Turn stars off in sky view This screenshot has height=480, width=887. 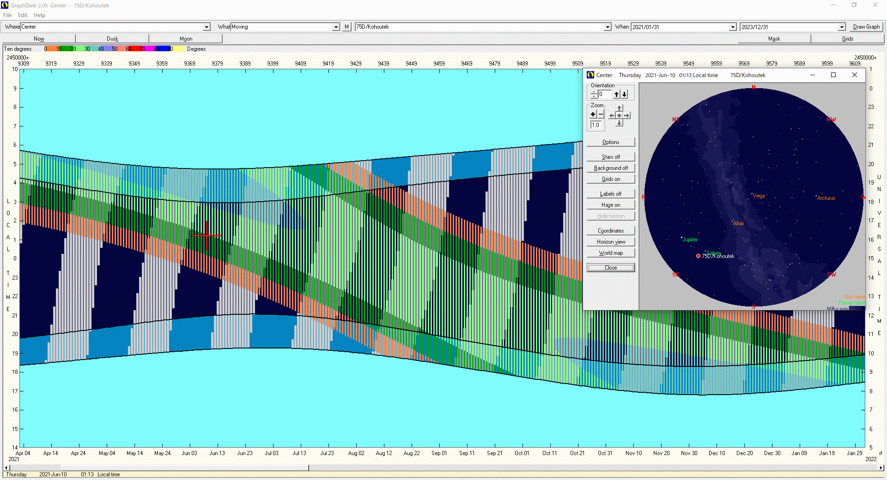[611, 157]
